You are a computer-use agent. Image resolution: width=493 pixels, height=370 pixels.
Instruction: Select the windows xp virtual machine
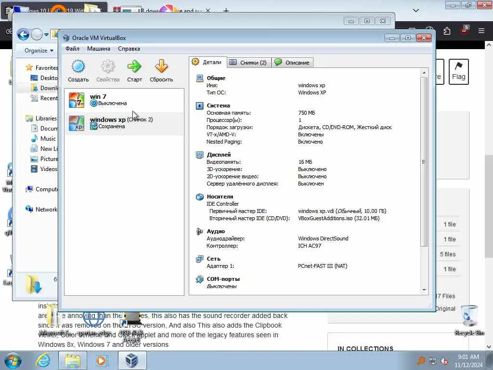pos(124,123)
